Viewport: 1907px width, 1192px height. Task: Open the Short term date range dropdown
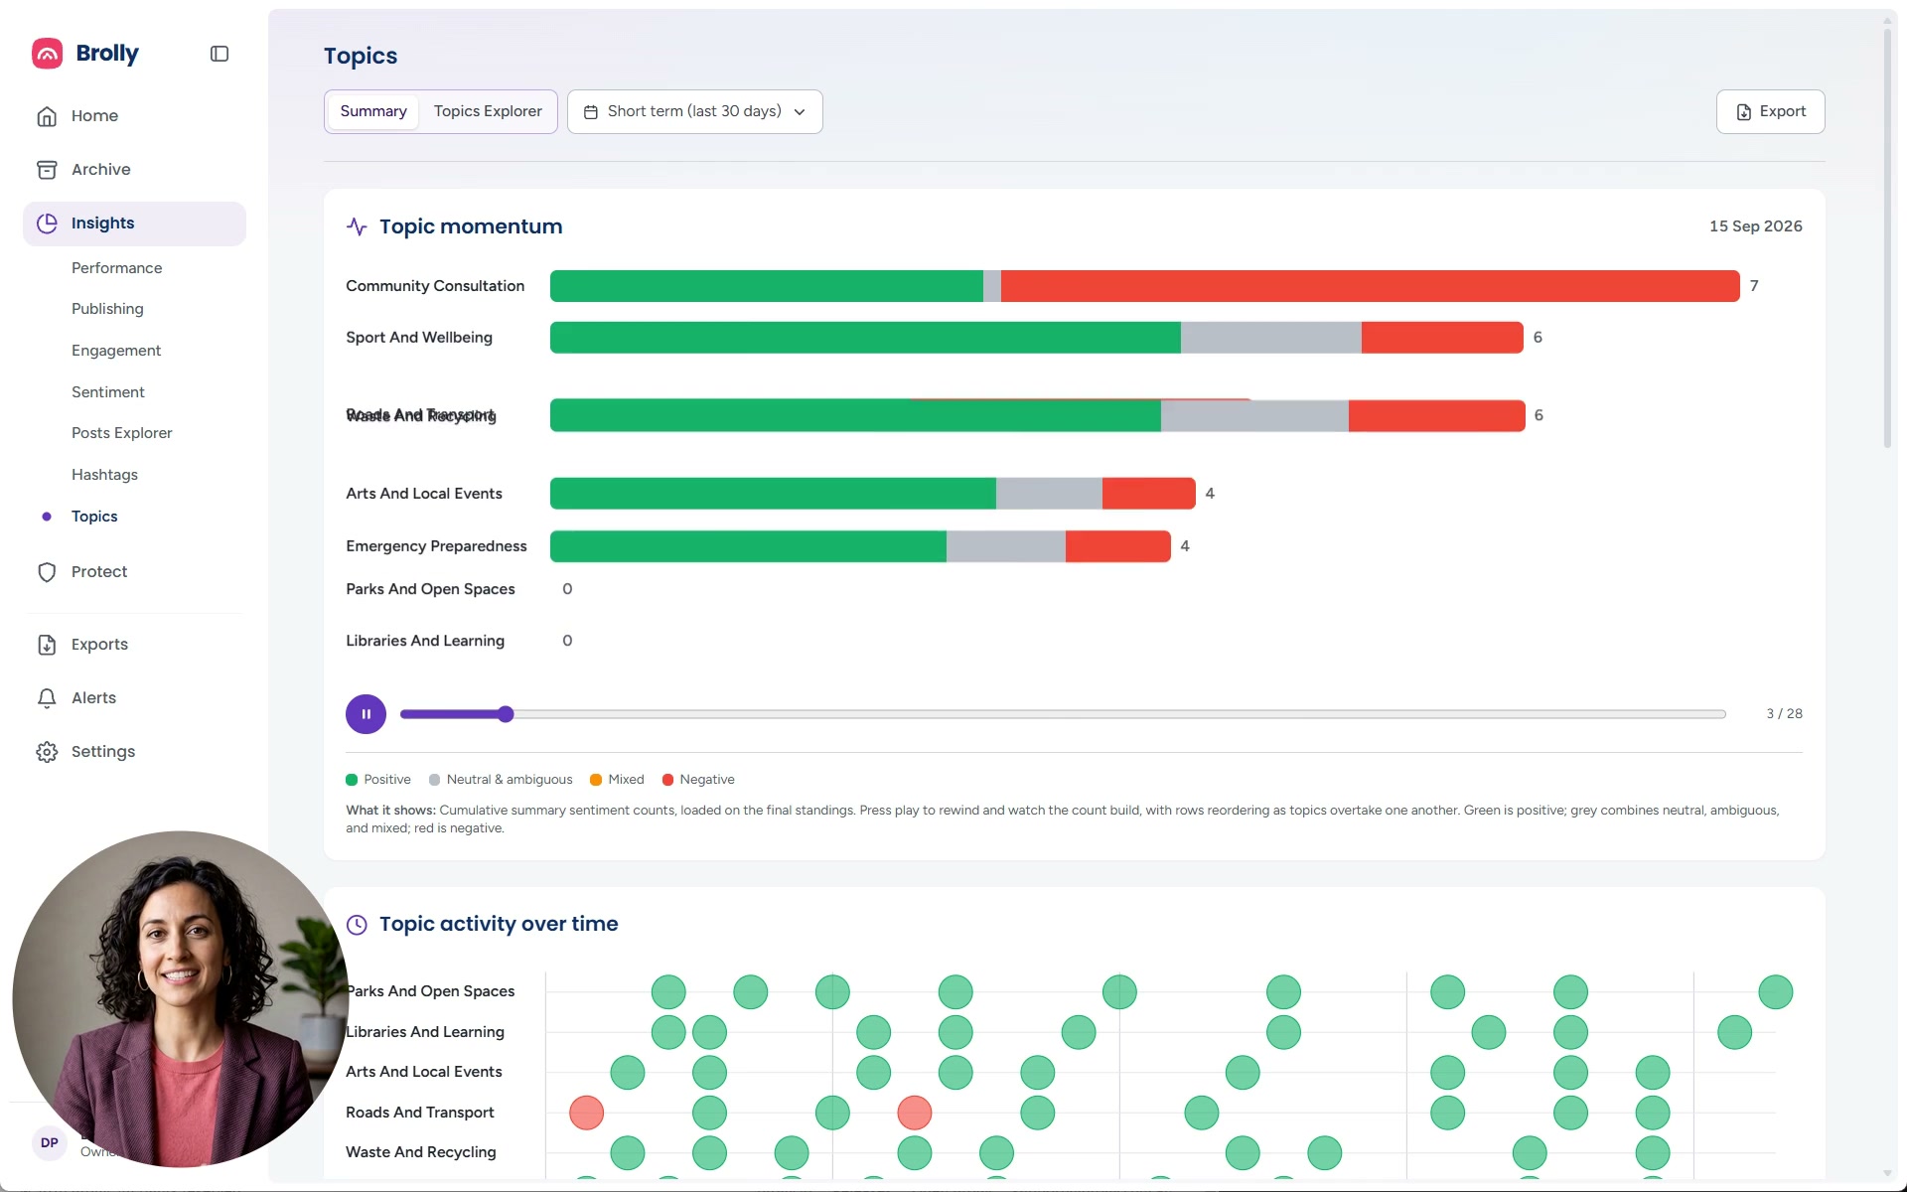[x=694, y=111]
